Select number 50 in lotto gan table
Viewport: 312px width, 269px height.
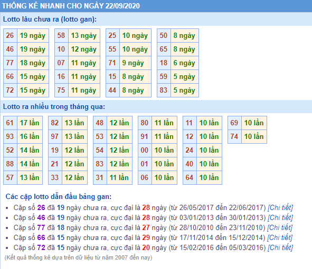point(164,35)
